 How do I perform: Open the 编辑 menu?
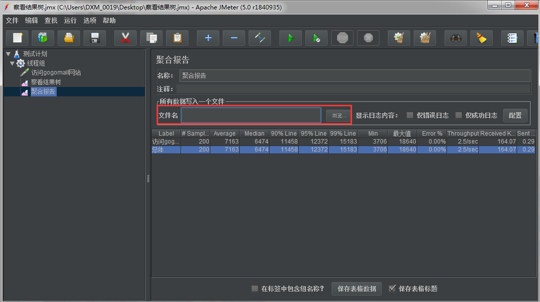click(31, 21)
